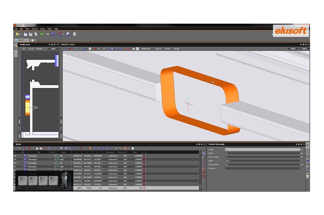Viewport: 324px width, 215px height.
Task: Open the new blank document tab
Action: 32,40
